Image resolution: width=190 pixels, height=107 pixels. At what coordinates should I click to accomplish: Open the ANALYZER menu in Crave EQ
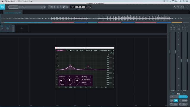pos(89,50)
